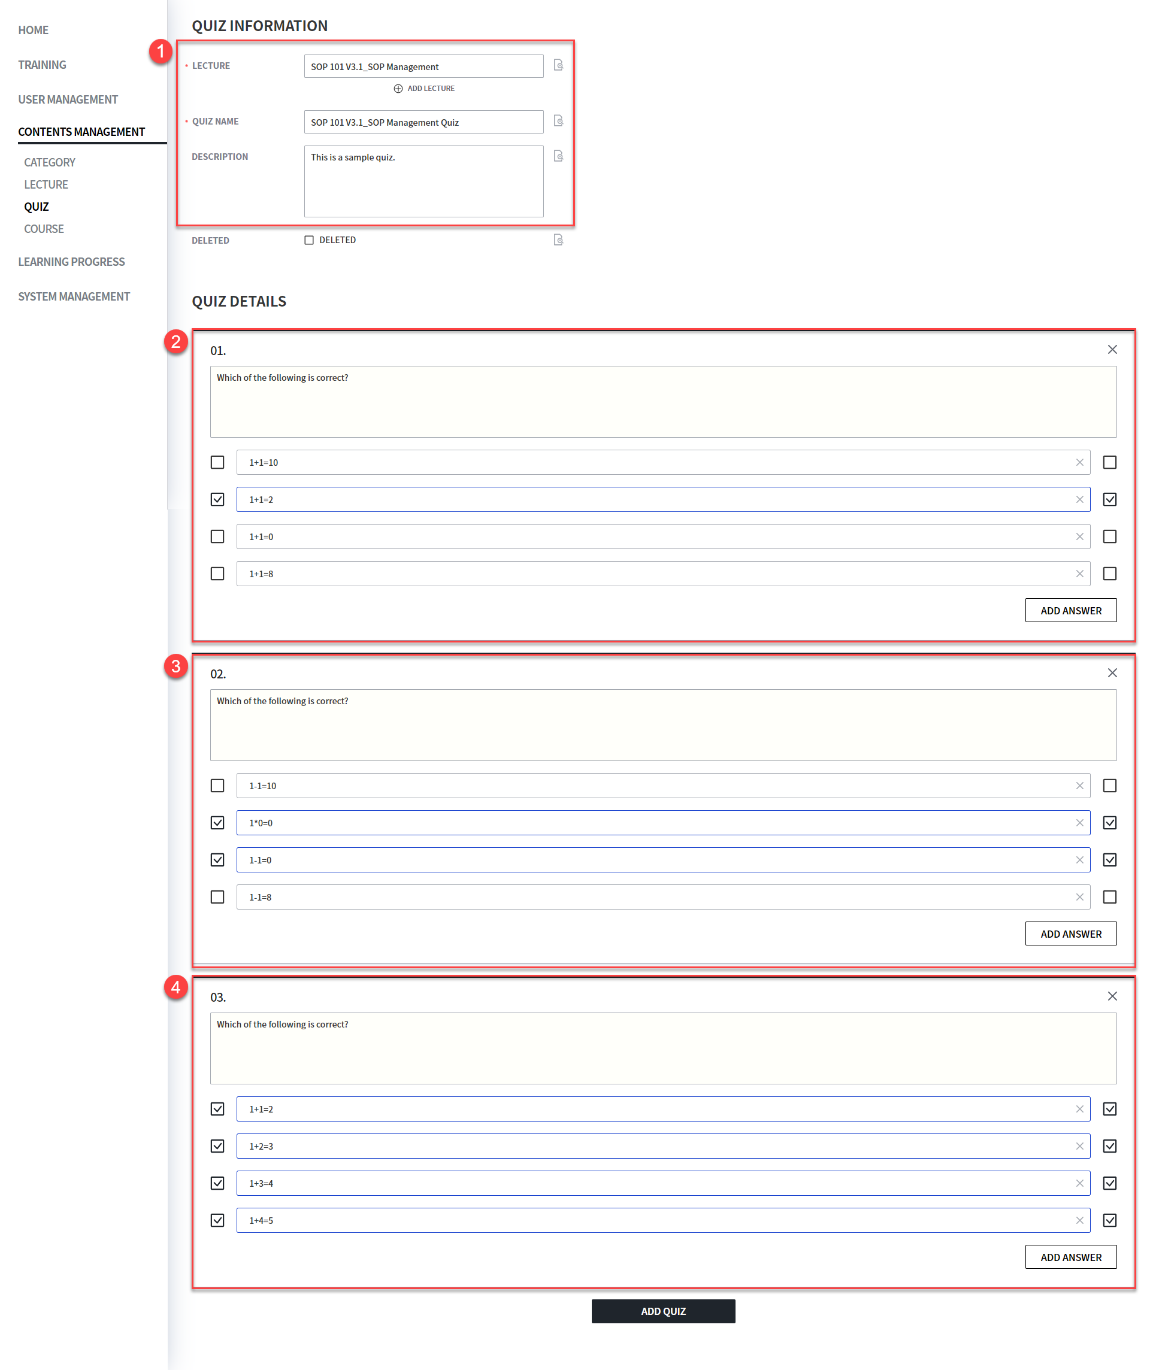This screenshot has height=1370, width=1150.
Task: Uncheck the left checkbox for 1+4=5
Action: coord(217,1220)
